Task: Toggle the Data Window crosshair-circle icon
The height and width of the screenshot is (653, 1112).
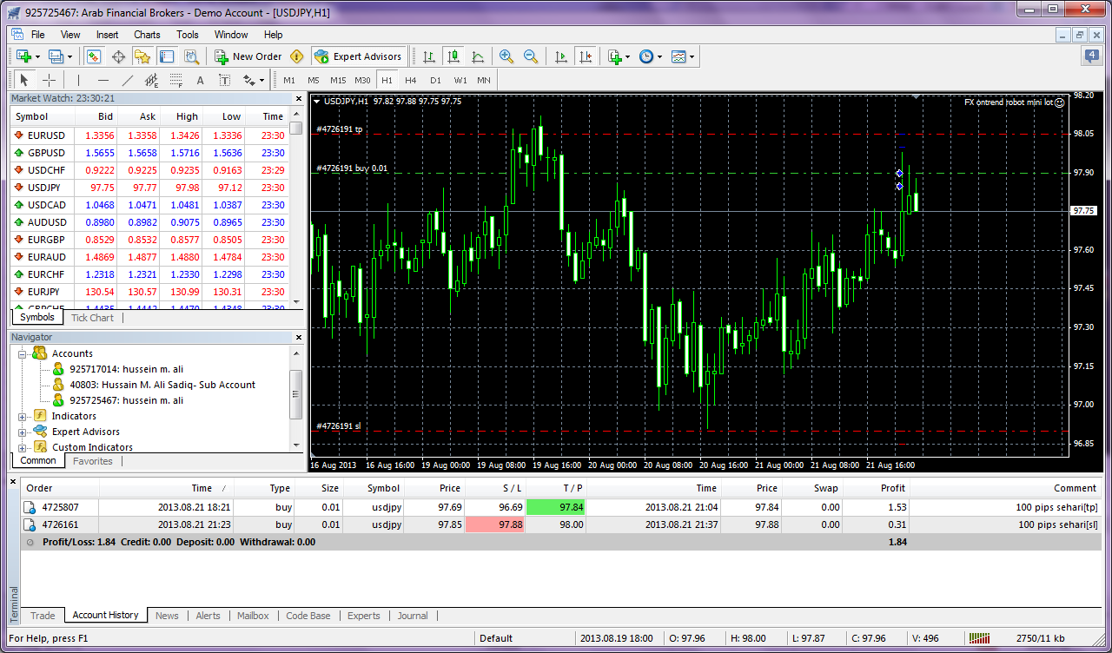Action: click(118, 56)
